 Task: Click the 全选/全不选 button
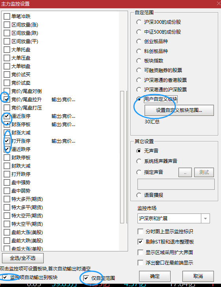[x=23, y=258]
